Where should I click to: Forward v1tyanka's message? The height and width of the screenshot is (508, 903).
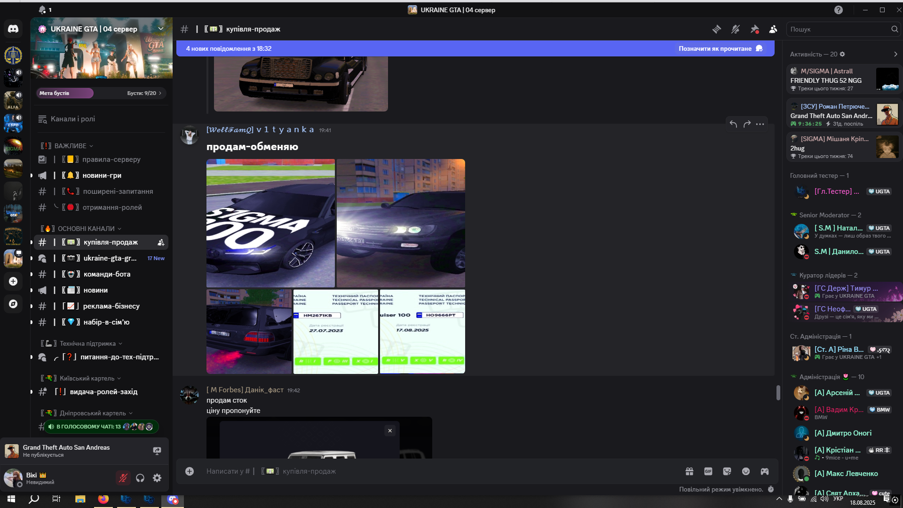point(747,124)
